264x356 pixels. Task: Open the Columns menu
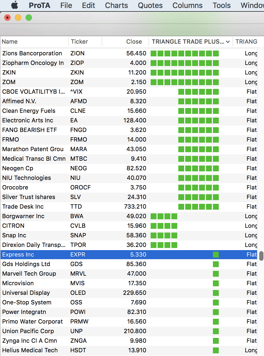point(187,5)
